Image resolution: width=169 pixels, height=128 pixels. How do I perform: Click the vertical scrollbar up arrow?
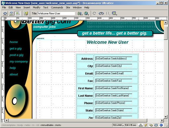[x=166, y=22]
